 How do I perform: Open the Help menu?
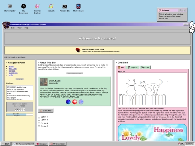click(26, 28)
